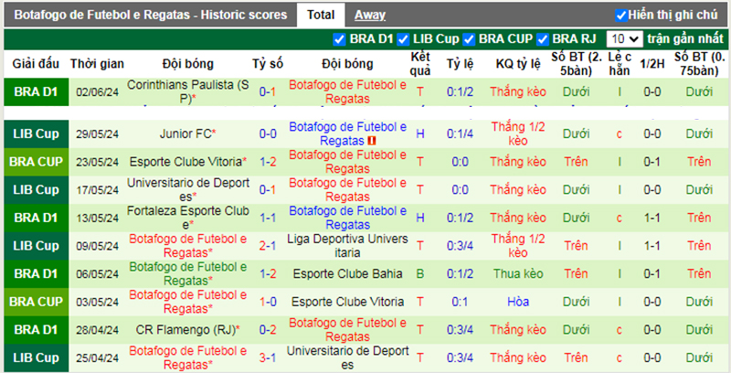Disable the BRA RJ filter checkbox
This screenshot has height=373, width=731.
click(543, 39)
